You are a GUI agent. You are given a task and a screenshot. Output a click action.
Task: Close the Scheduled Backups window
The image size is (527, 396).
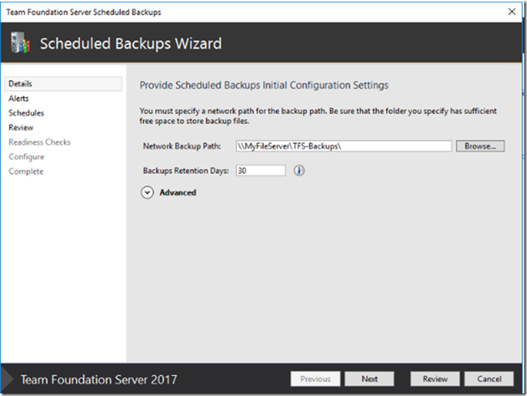(x=512, y=12)
